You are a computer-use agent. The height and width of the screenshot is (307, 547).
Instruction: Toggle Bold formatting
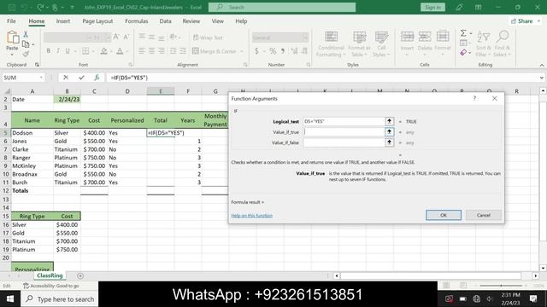tap(49, 51)
